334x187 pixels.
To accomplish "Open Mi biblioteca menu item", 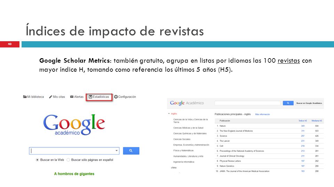I will pyautogui.click(x=33, y=97).
